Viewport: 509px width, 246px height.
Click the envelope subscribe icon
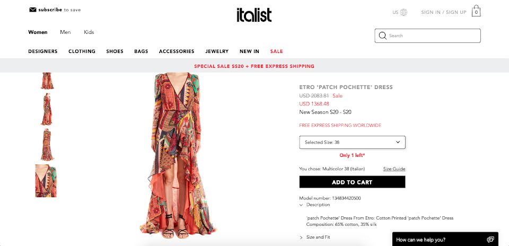33,10
